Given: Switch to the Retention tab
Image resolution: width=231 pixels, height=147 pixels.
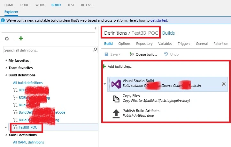Looking at the screenshot, I should 221,44.
